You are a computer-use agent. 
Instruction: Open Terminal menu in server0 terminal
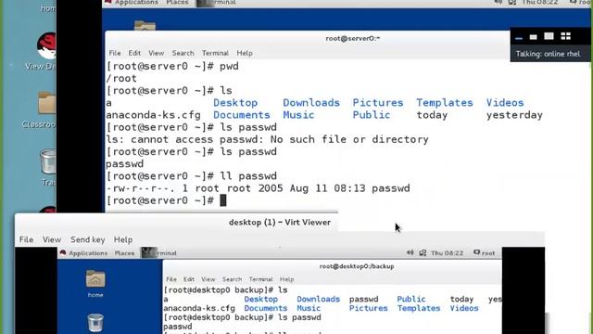(x=215, y=53)
